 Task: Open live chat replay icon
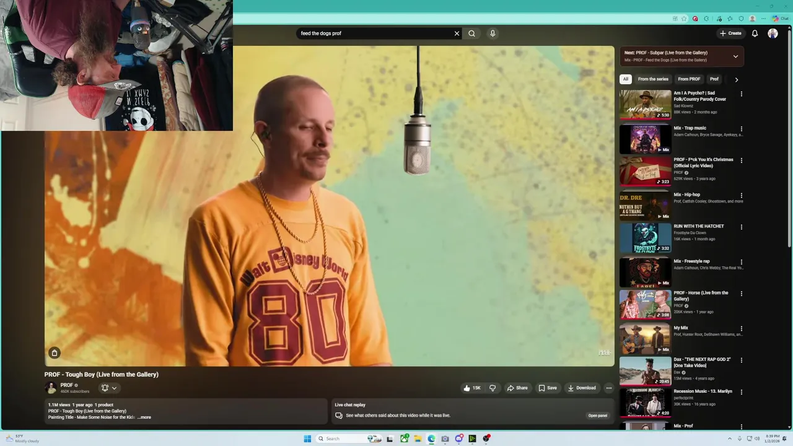pos(339,416)
